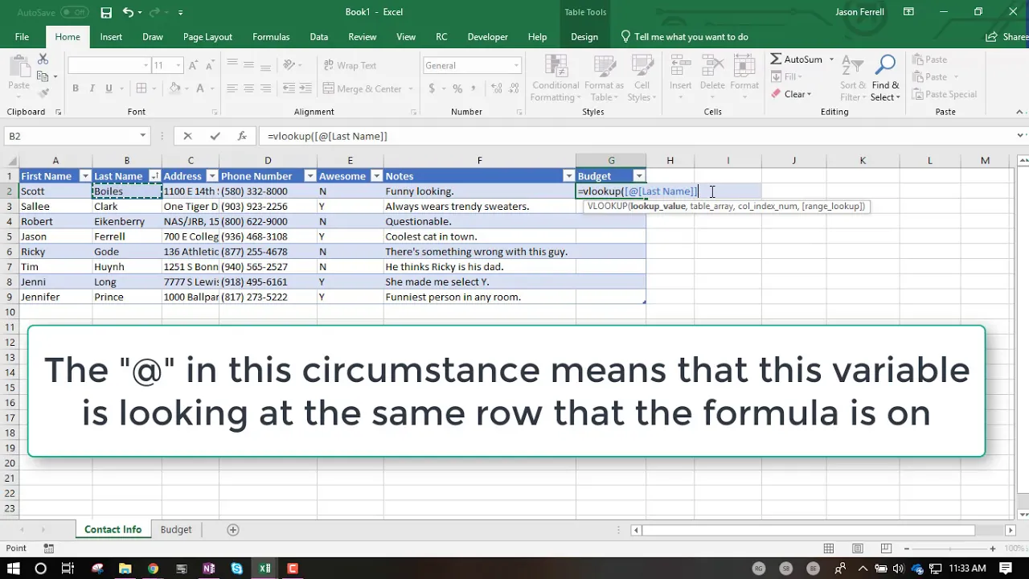Toggle Italic formatting
This screenshot has width=1029, height=579.
click(x=92, y=88)
